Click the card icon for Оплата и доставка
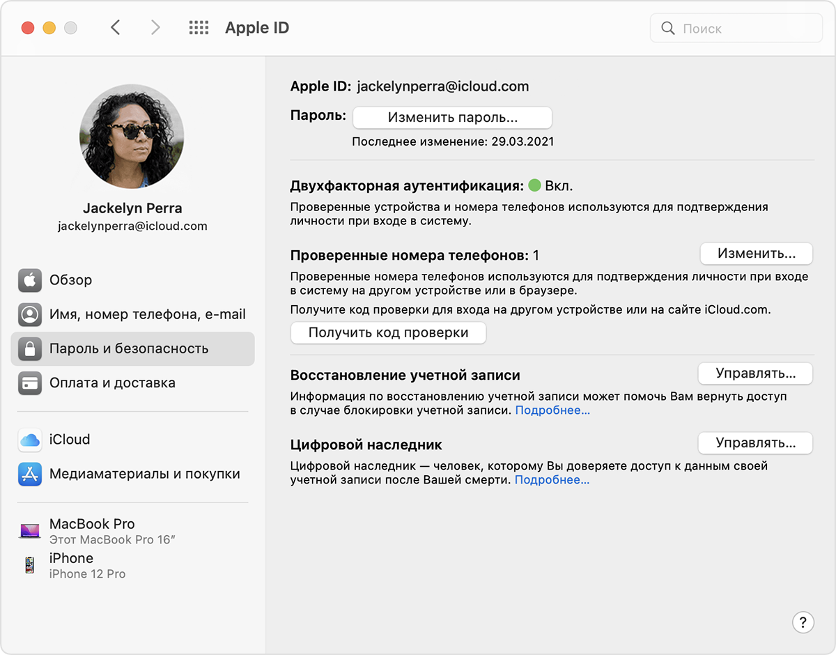 30,383
